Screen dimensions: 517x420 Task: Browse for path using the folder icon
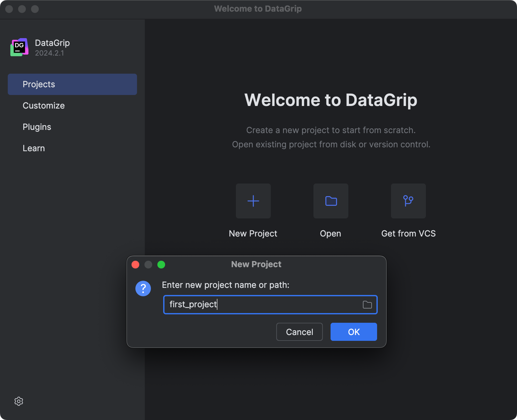click(367, 305)
